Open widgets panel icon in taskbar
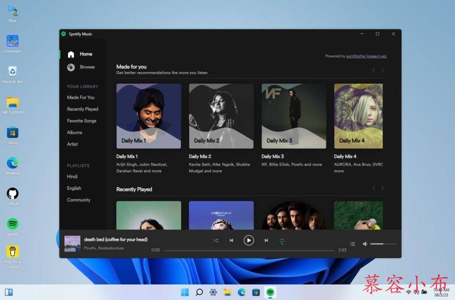 [9, 292]
